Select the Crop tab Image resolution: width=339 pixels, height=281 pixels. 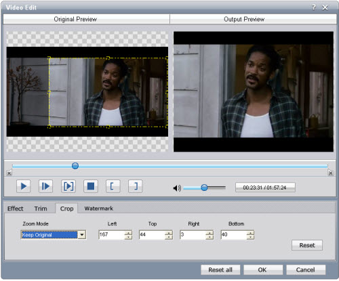66,209
